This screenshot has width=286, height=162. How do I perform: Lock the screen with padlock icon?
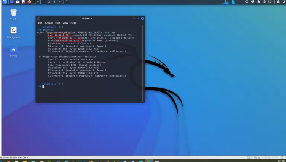point(278,2)
